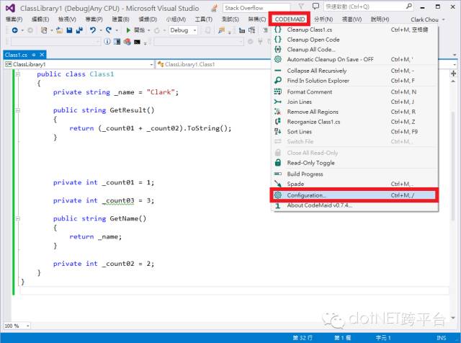Click the Visual Studio logo icon
Screen dimensions: 461x343
10,8
